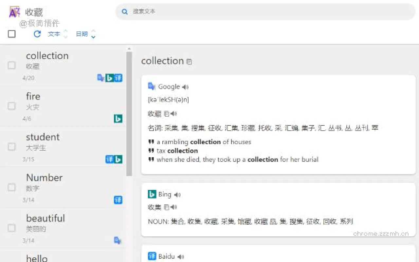The image size is (419, 262).
Task: Copy the word collection using the copy icon
Action: 189,62
